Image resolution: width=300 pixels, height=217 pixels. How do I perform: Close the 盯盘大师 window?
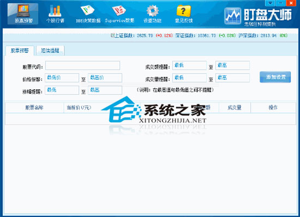[x=291, y=3]
